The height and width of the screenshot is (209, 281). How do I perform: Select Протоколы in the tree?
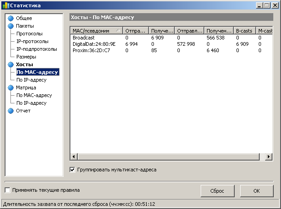[x=30, y=34]
